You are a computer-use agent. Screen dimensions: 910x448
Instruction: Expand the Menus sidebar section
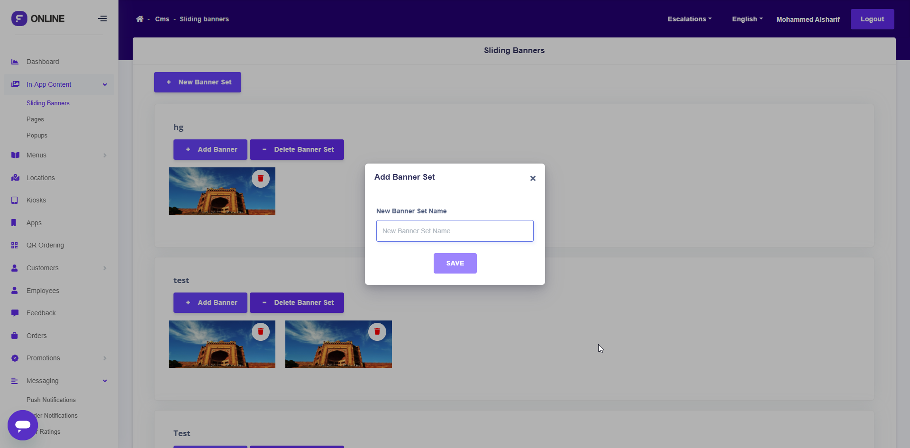(105, 155)
